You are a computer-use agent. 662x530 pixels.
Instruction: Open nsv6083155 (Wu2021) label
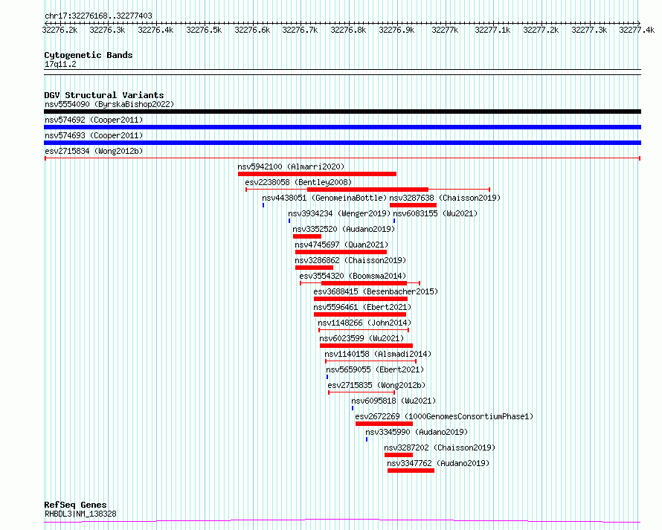pyautogui.click(x=435, y=213)
